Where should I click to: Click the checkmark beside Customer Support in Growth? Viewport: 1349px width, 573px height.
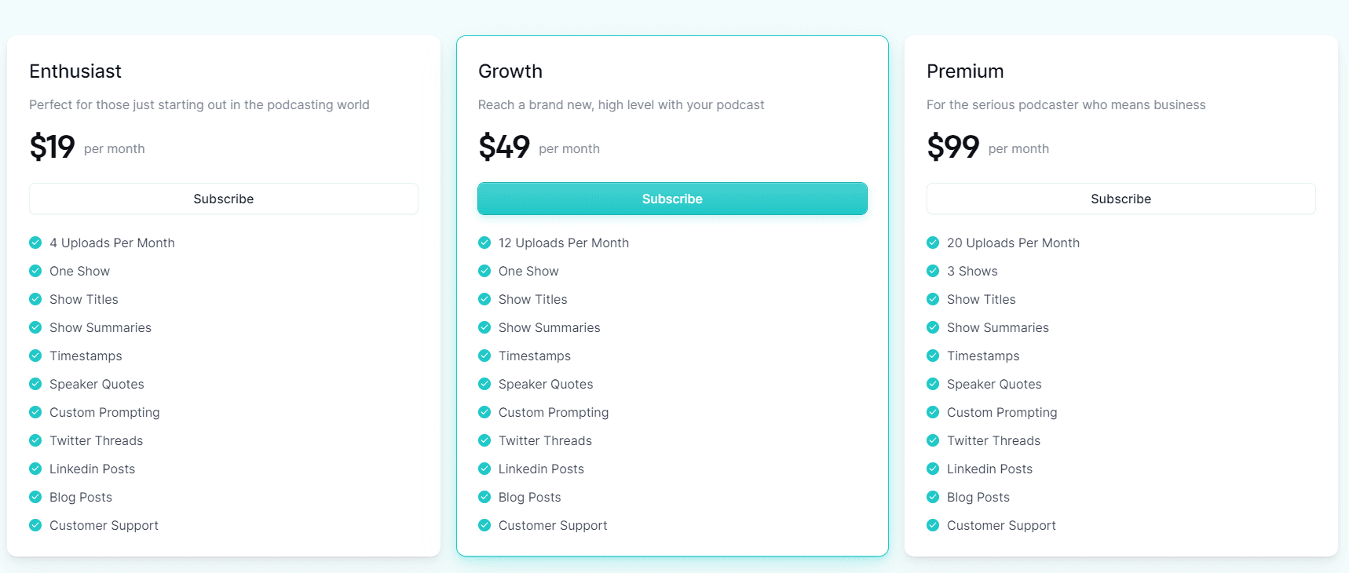(x=484, y=525)
